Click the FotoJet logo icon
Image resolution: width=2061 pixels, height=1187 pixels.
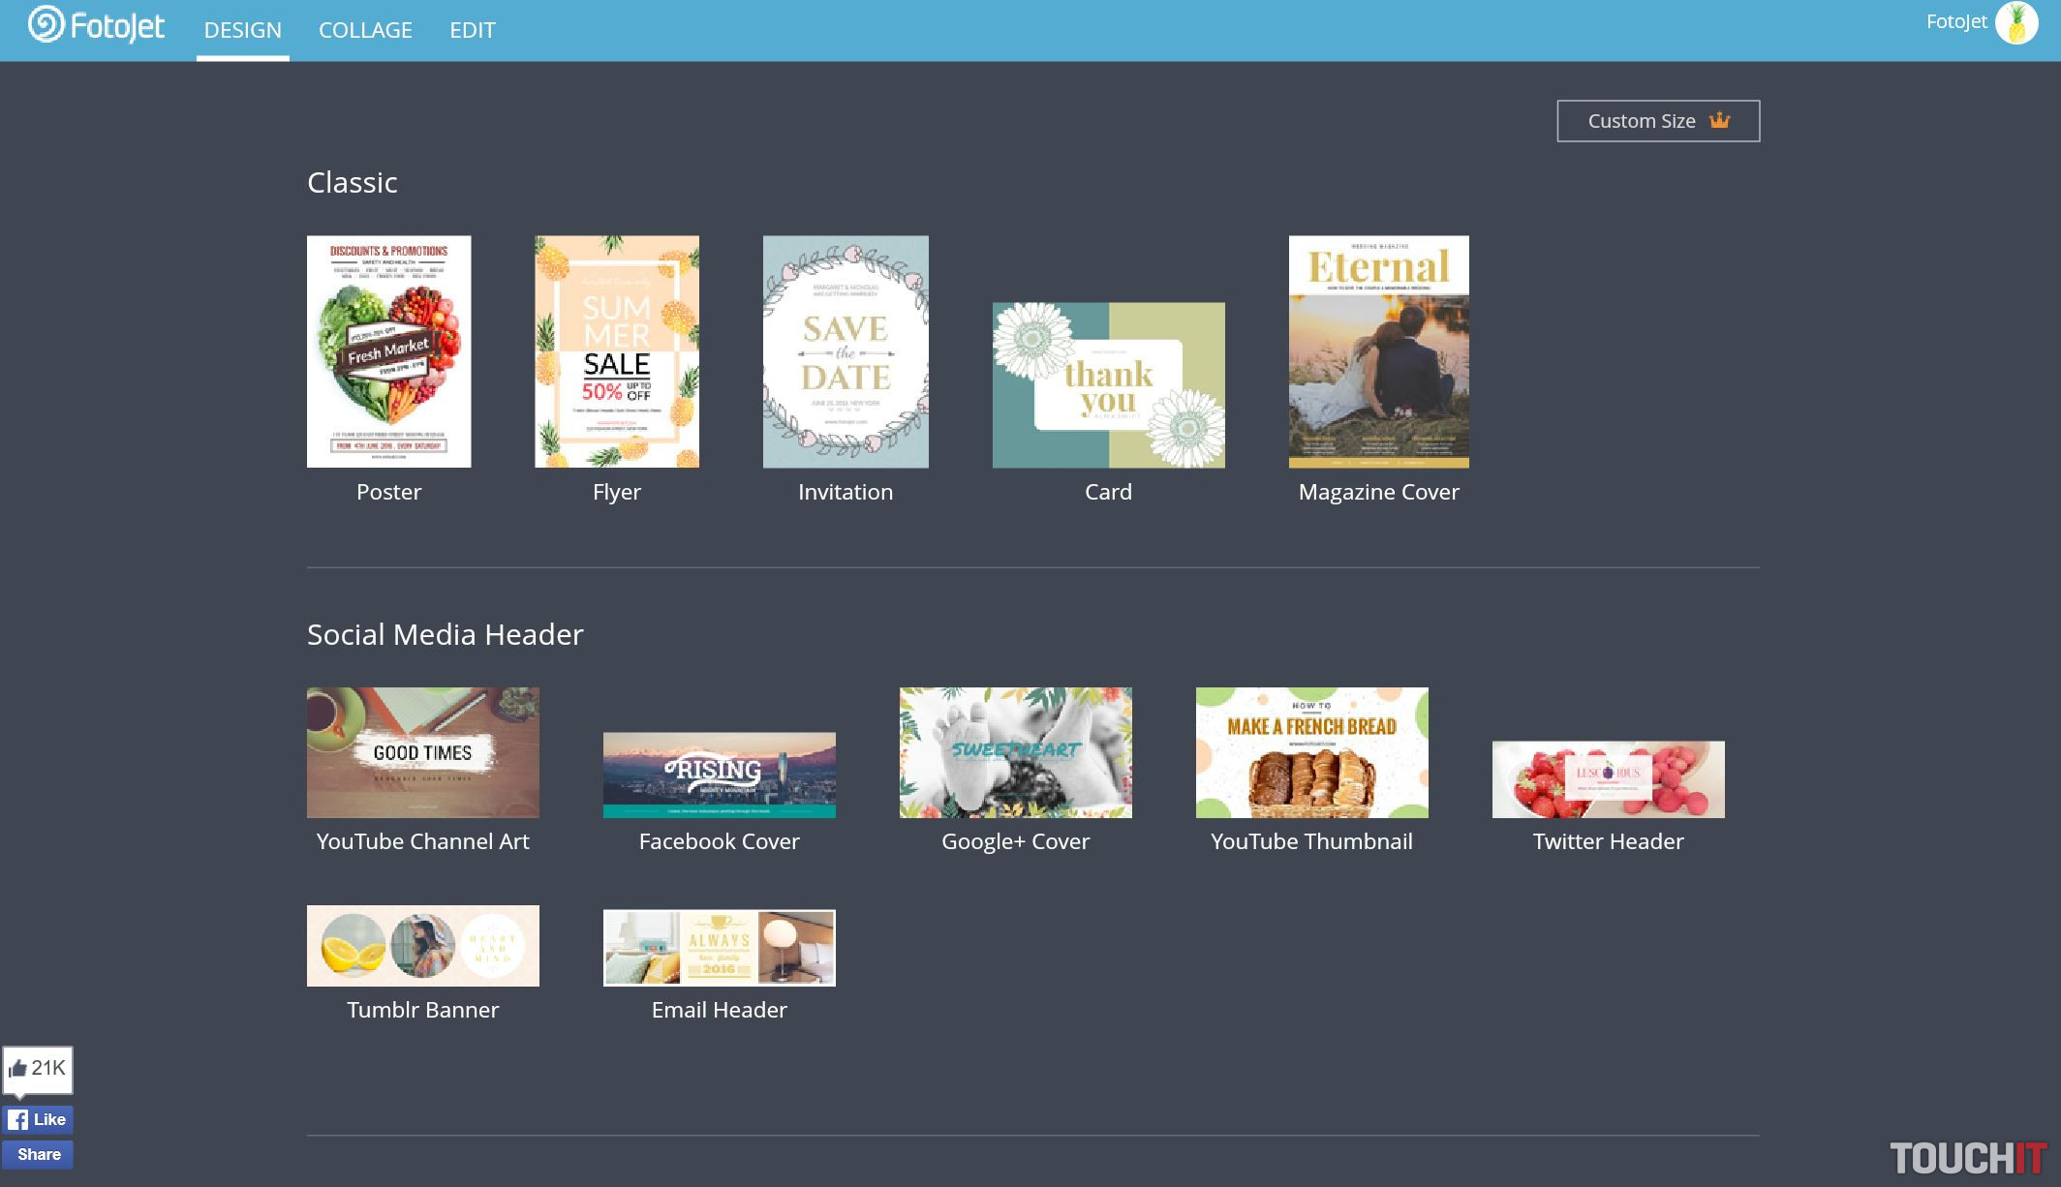[x=46, y=25]
